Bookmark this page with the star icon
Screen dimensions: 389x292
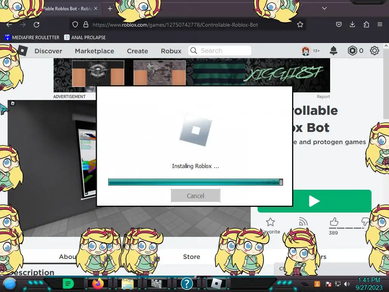(300, 24)
